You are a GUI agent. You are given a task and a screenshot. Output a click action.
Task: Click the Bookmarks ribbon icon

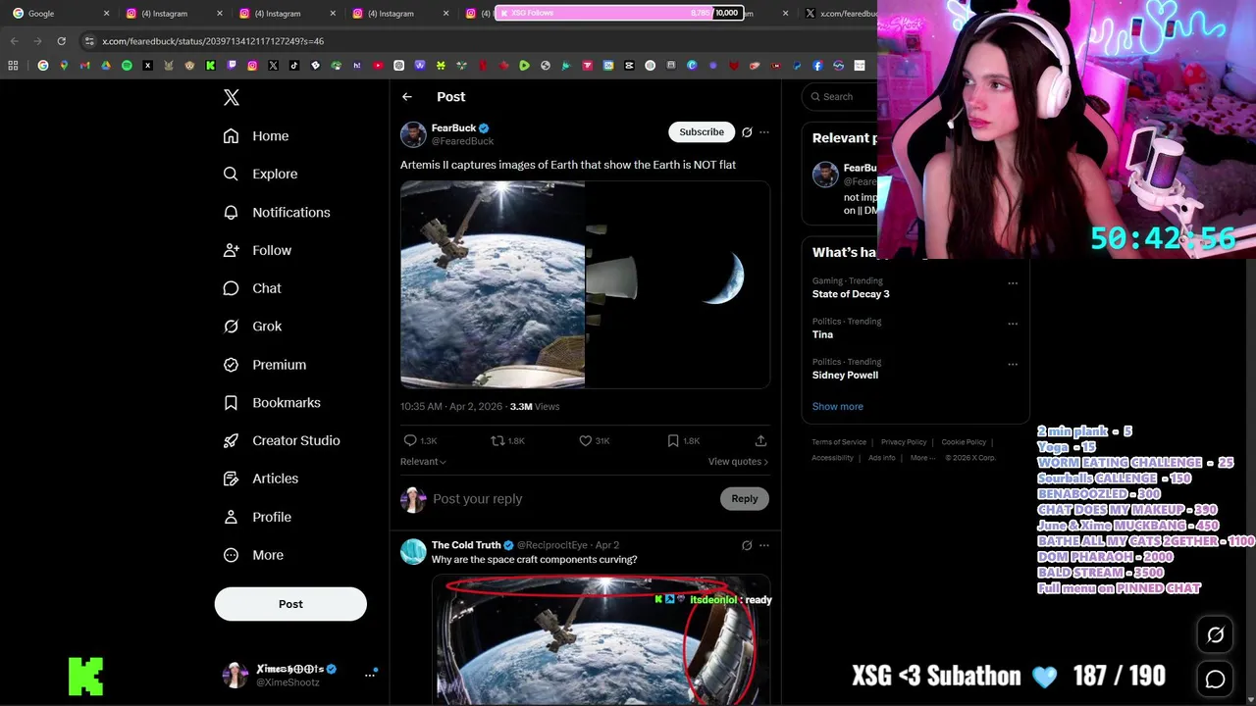click(231, 403)
